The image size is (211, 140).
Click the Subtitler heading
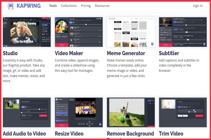[169, 53]
